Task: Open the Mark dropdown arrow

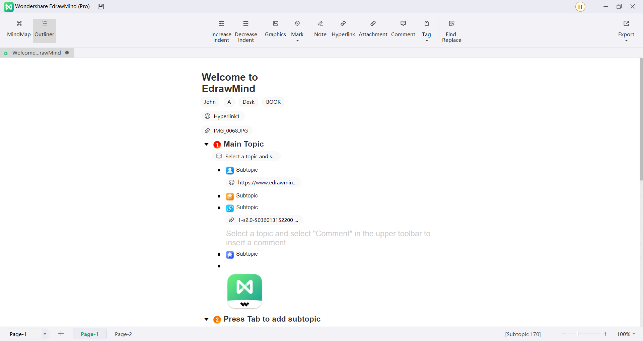Action: click(x=297, y=41)
